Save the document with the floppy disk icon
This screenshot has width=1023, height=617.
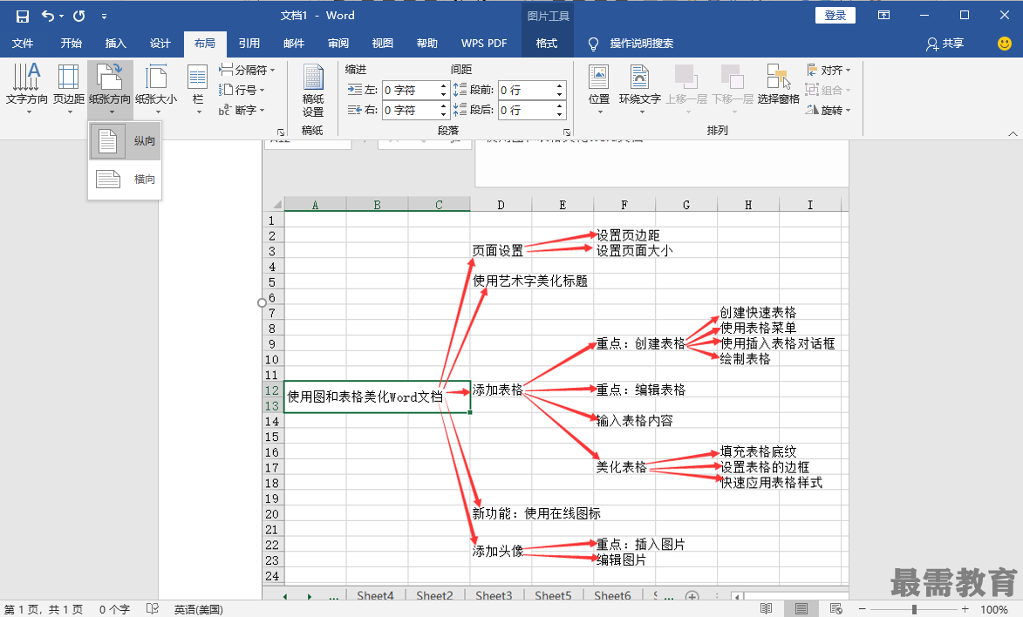(x=22, y=16)
